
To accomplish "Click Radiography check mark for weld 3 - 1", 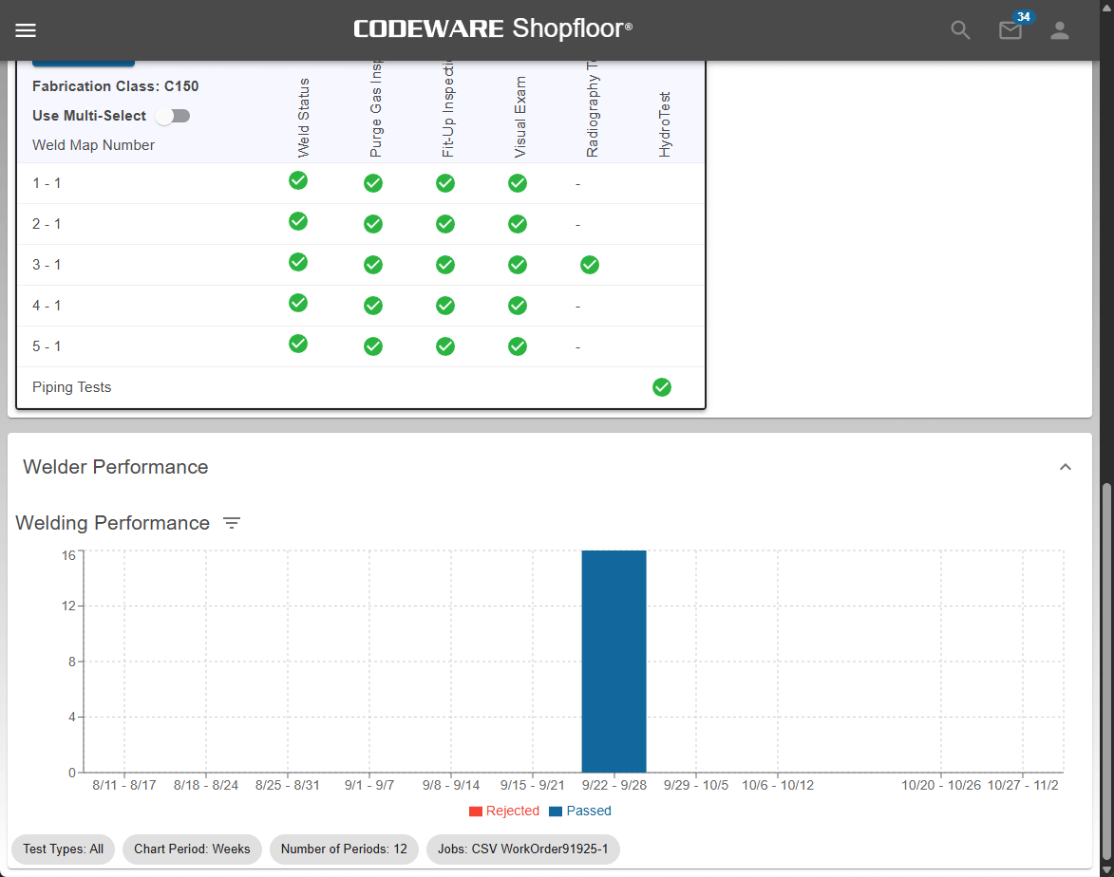I will click(590, 265).
